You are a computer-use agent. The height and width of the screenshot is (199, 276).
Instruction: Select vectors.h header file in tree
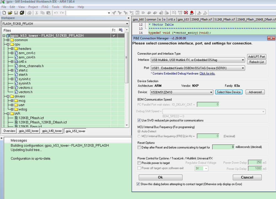point(25,92)
